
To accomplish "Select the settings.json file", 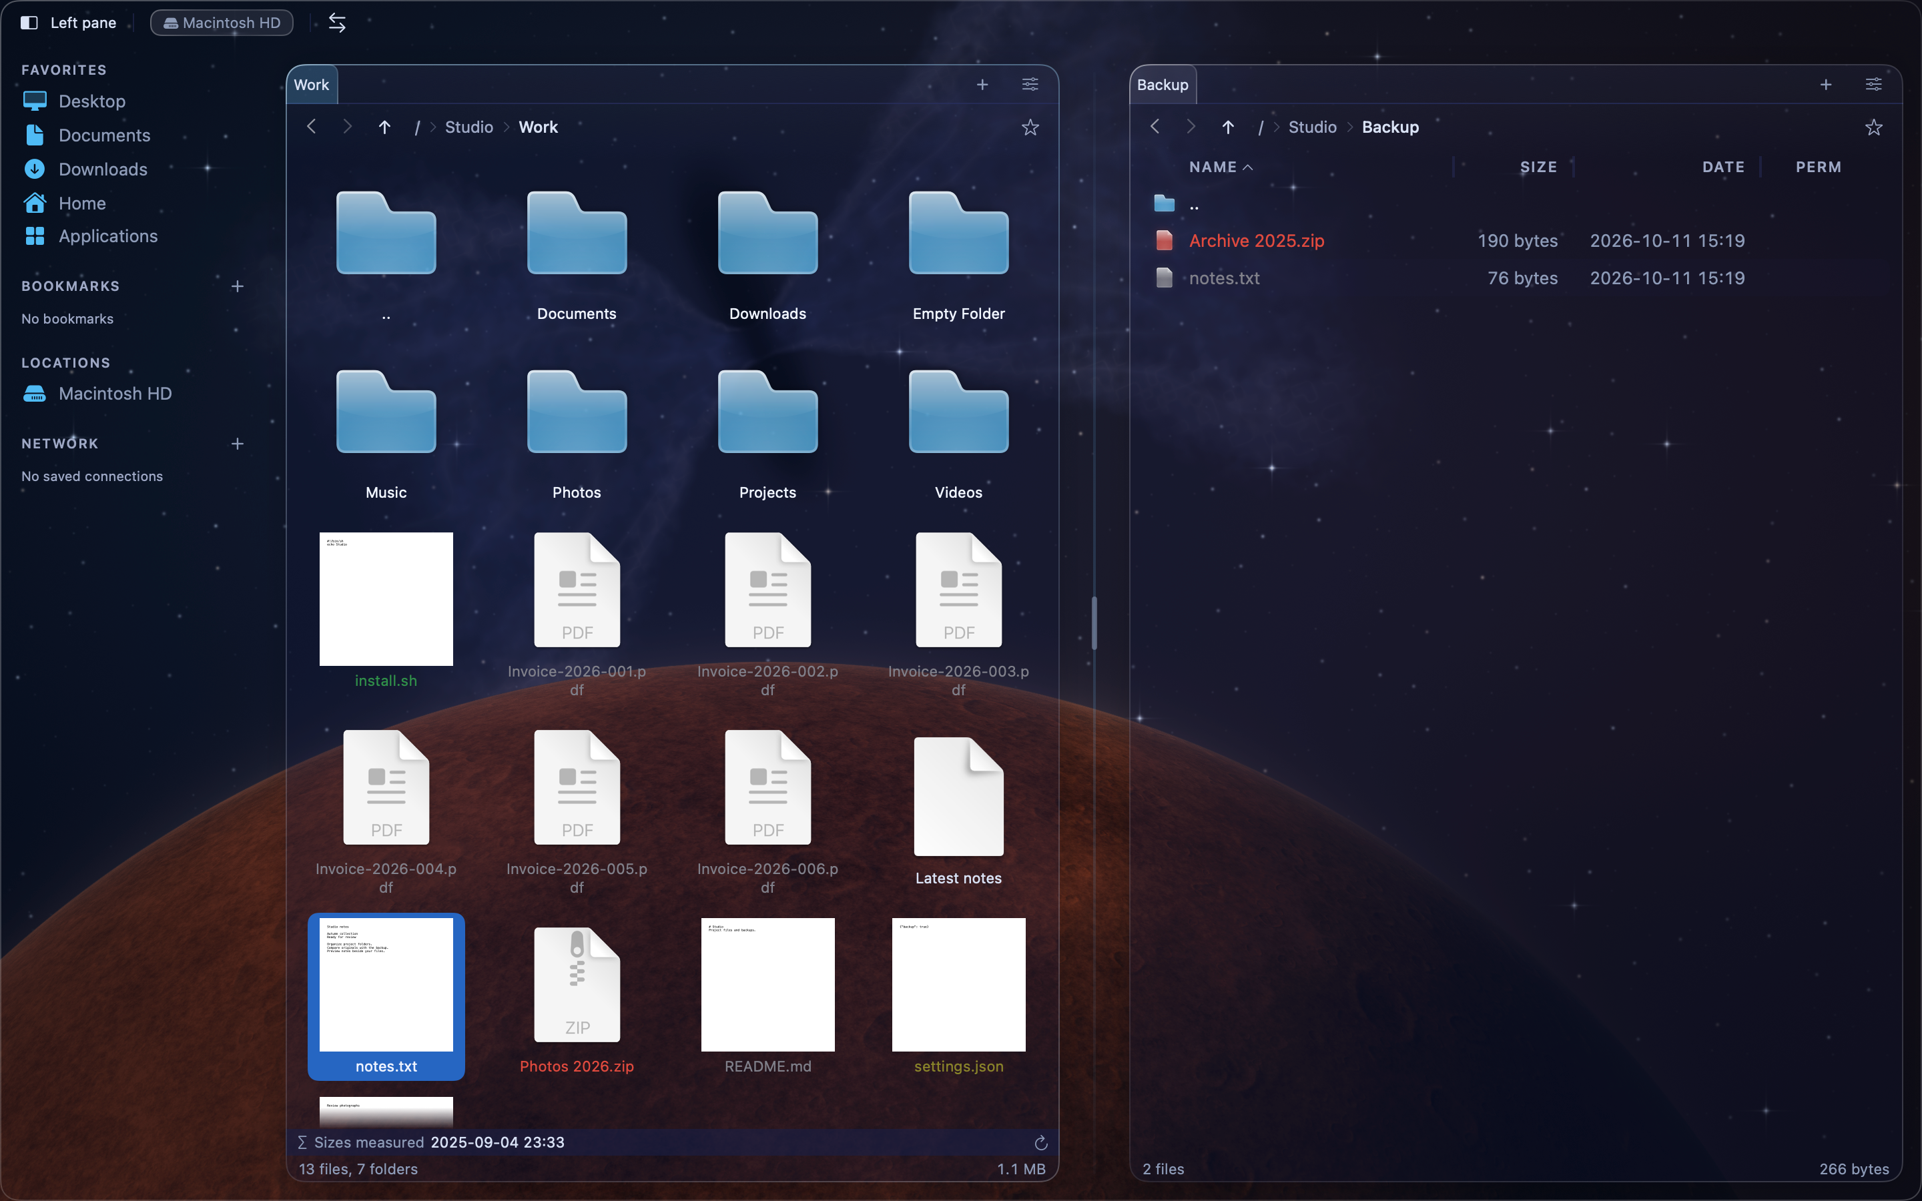I will (x=958, y=997).
